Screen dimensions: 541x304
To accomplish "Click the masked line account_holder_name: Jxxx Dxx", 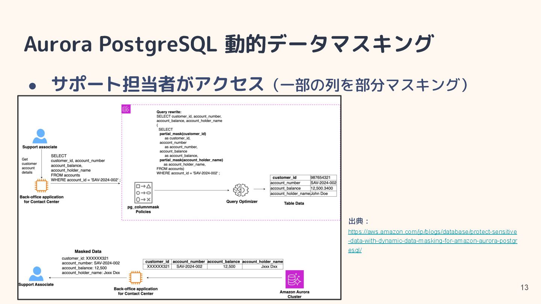I will click(91, 273).
